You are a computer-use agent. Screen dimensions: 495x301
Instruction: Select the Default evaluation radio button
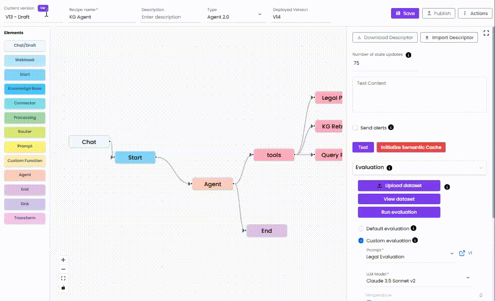tap(360, 228)
